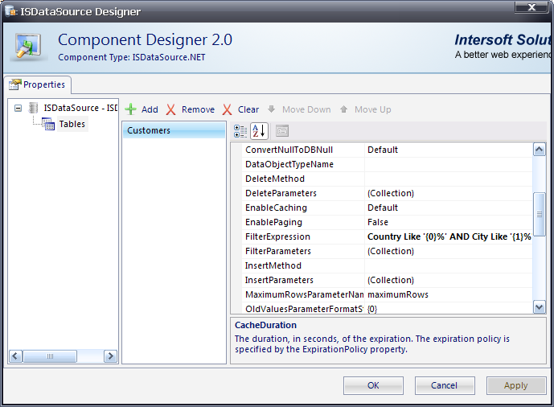Click the Remove label in toolbar

[198, 109]
